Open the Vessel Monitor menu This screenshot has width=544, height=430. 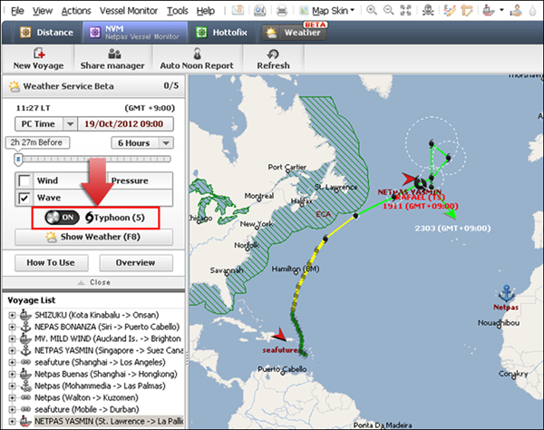[x=129, y=11]
